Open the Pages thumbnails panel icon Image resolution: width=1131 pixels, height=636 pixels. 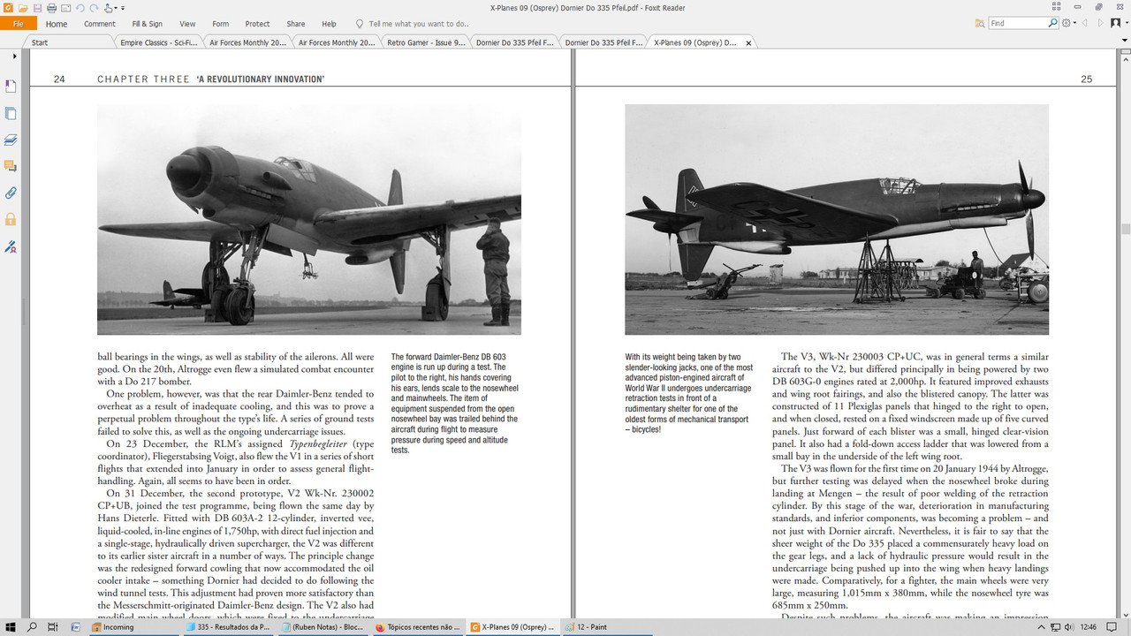[11, 113]
